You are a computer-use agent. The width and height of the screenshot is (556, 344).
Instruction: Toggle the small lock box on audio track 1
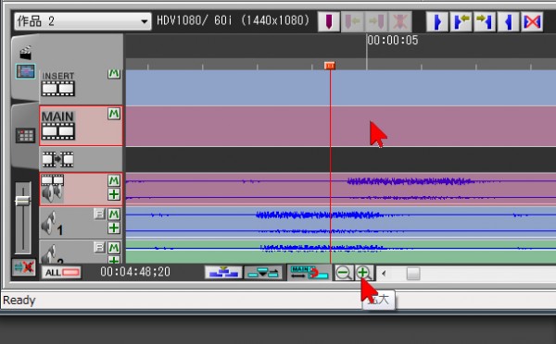point(100,214)
